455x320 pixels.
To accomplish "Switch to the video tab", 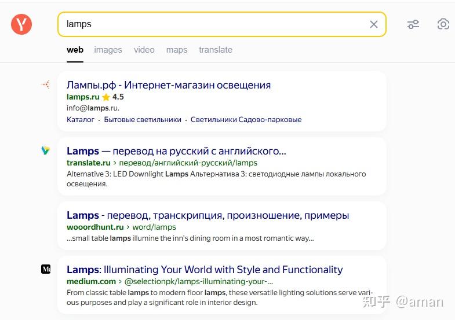I will 144,50.
